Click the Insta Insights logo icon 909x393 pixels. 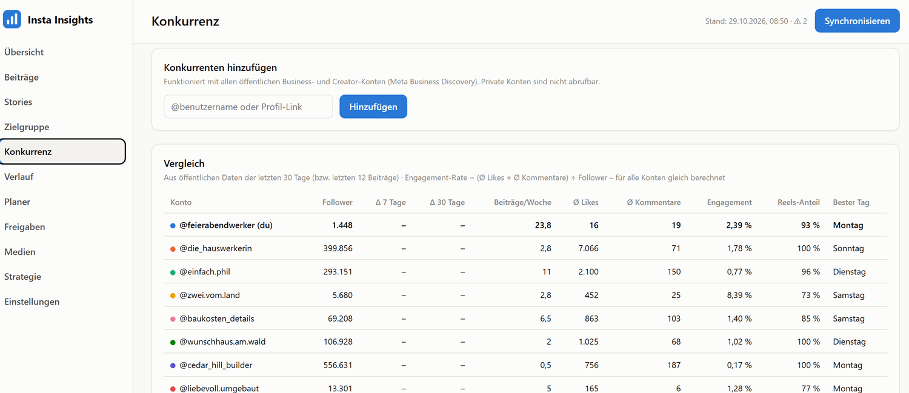tap(12, 19)
